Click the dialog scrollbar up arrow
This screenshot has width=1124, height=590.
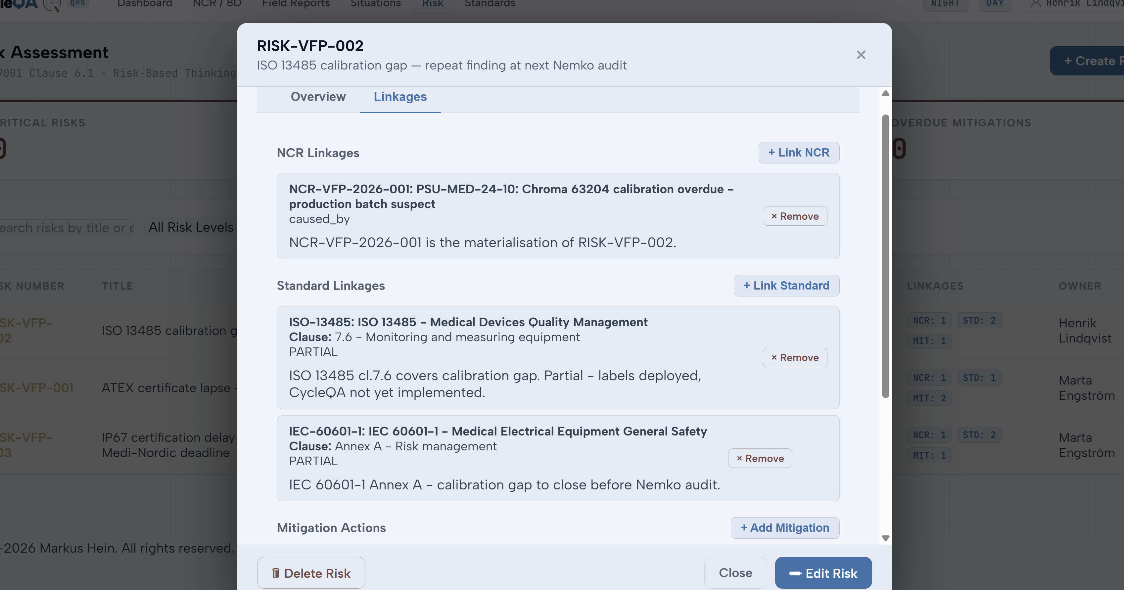click(885, 93)
